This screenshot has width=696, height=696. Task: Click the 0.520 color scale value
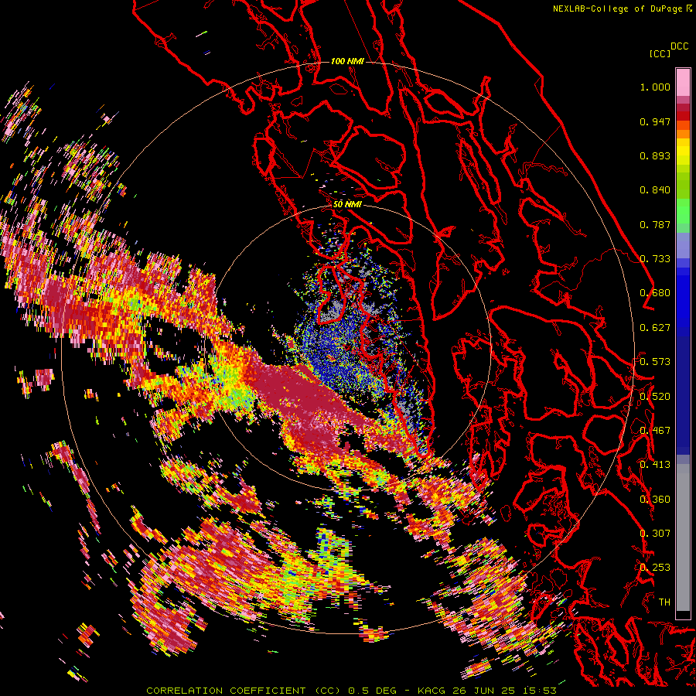pos(655,397)
